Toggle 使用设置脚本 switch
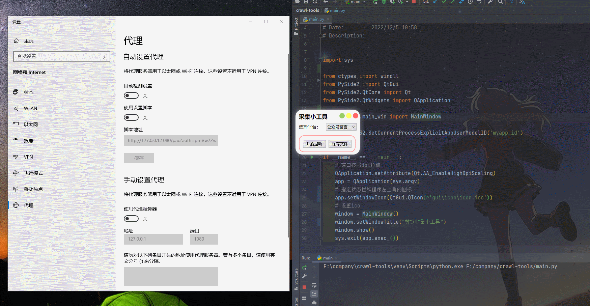Image resolution: width=590 pixels, height=306 pixels. [x=131, y=117]
